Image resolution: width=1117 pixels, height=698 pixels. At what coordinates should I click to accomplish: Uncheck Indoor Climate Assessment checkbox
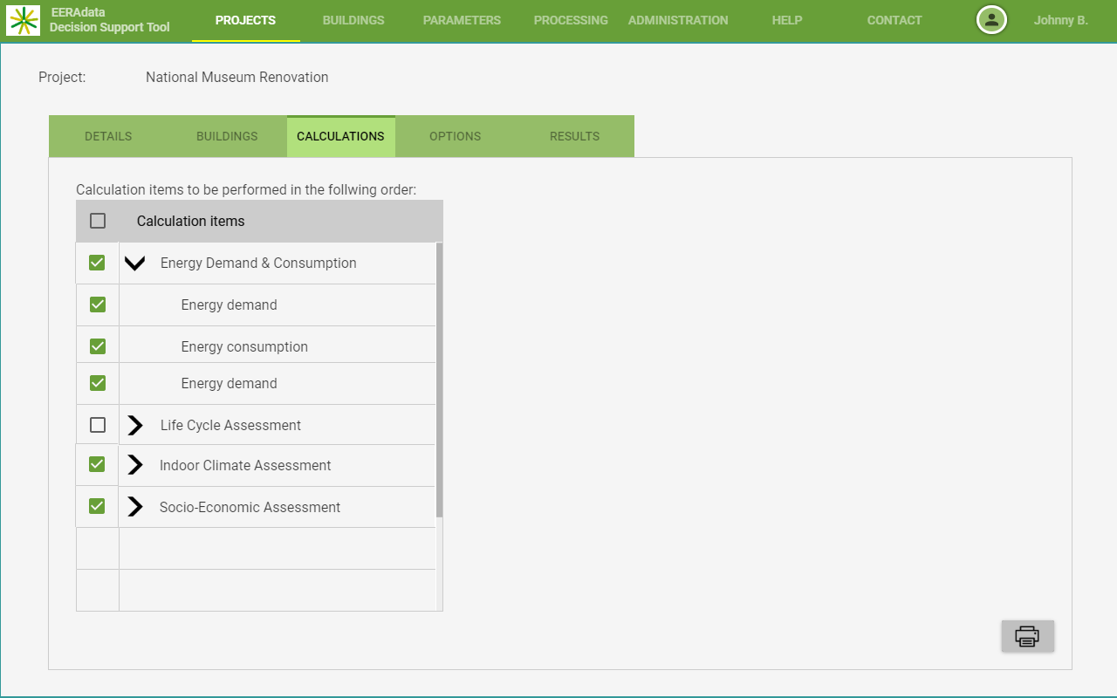click(x=98, y=466)
